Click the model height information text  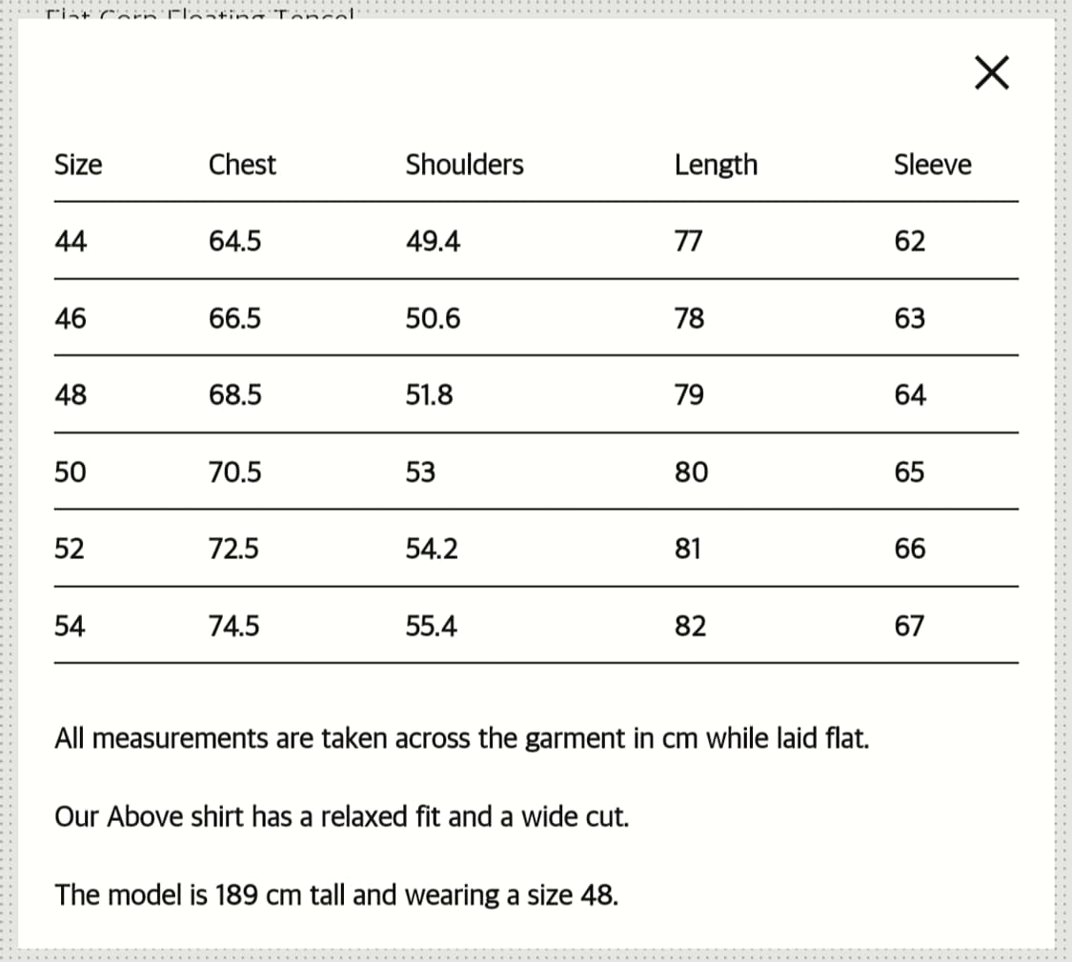click(336, 894)
